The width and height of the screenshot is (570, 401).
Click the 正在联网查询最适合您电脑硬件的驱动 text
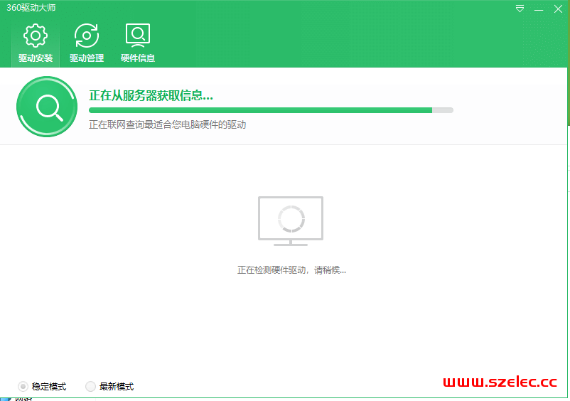tap(168, 124)
